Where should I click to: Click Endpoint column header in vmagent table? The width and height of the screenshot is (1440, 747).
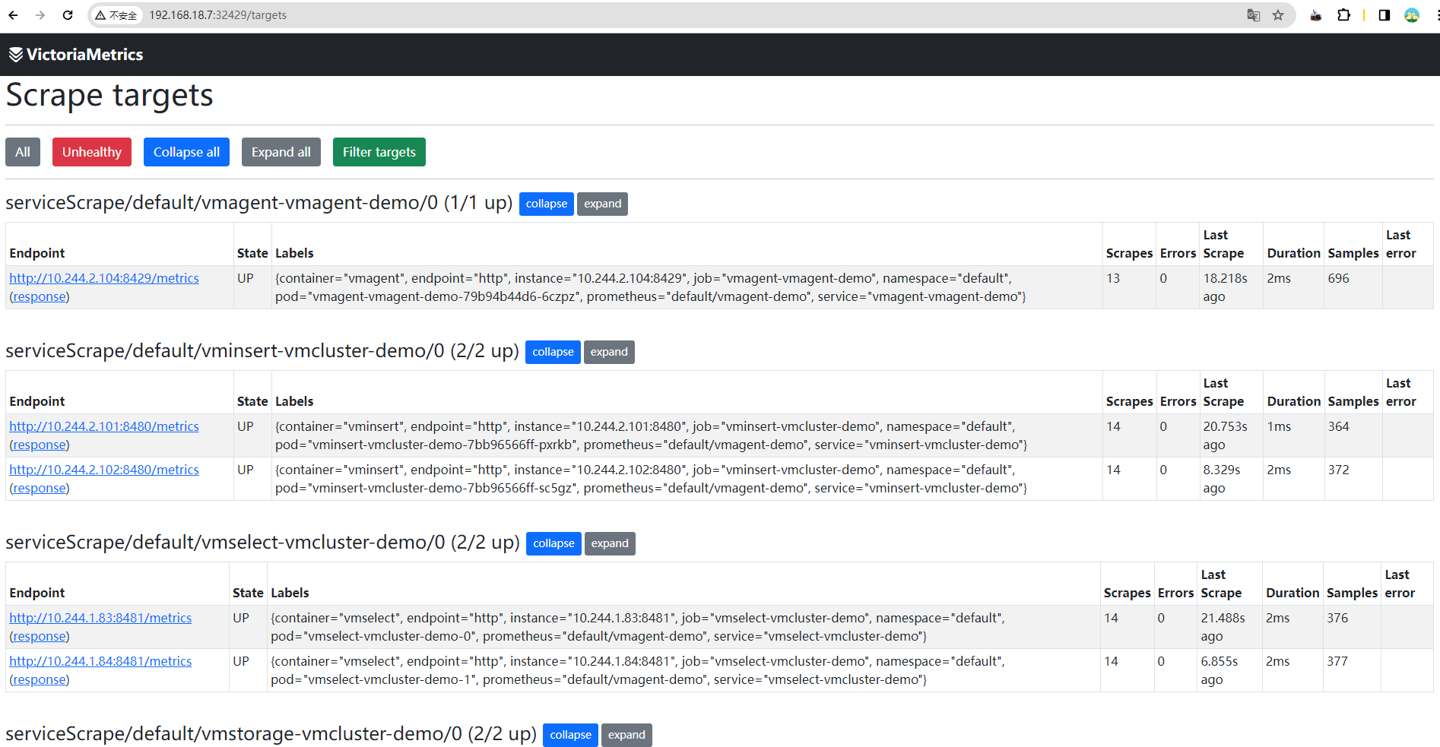click(37, 253)
